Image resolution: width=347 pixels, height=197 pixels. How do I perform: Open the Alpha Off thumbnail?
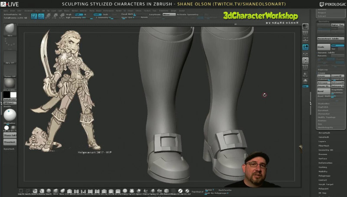(10, 57)
